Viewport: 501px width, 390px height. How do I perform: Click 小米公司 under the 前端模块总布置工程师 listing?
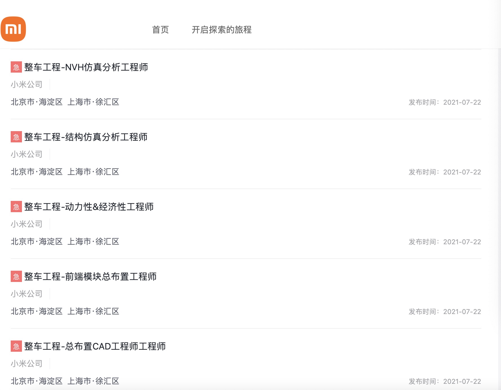pos(26,293)
